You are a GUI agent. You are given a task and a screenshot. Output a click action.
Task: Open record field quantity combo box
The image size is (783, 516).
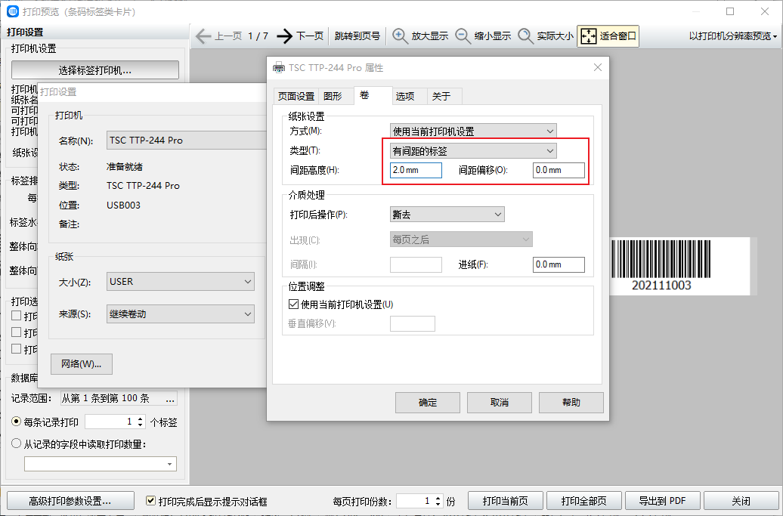[101, 464]
